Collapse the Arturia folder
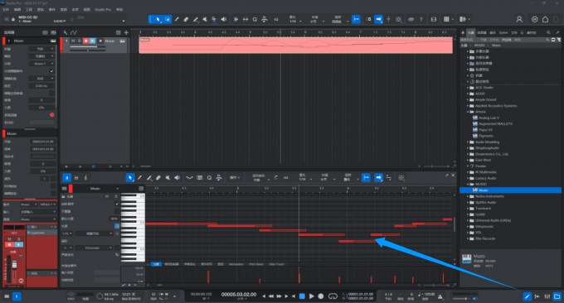The width and height of the screenshot is (564, 303). 468,112
